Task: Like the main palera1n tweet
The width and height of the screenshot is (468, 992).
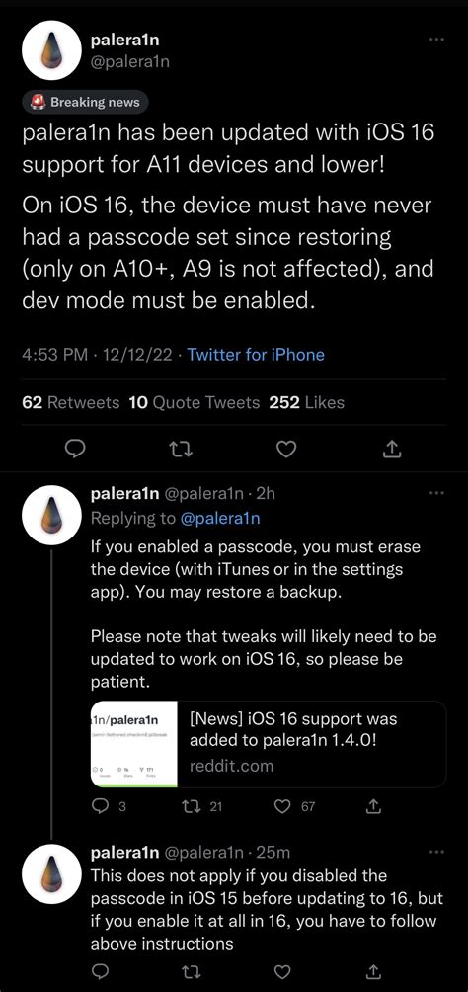Action: 287,449
